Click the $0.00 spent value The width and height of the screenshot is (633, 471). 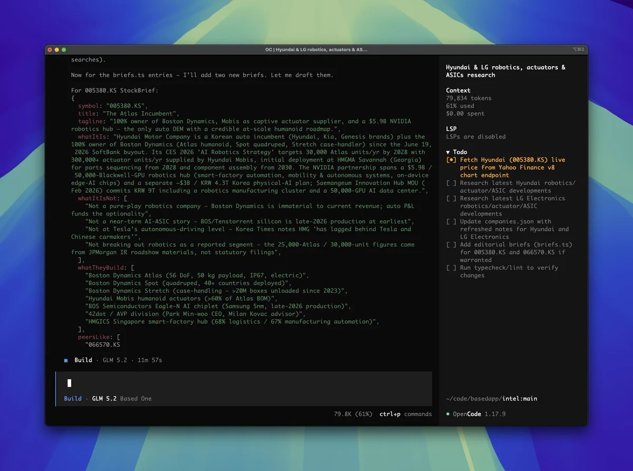click(465, 114)
